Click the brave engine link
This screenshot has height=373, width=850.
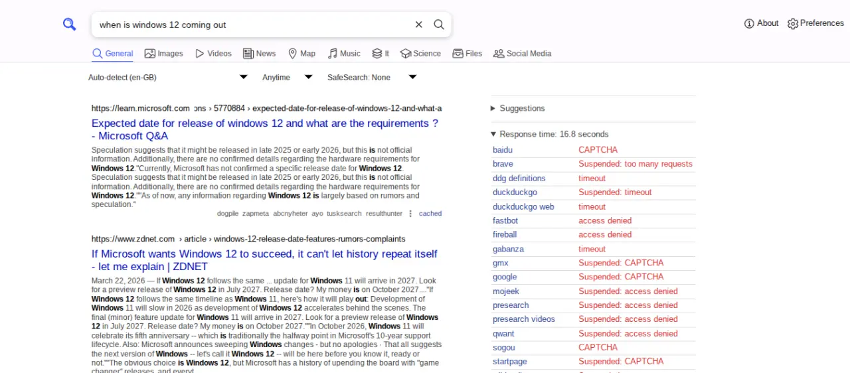[x=503, y=164]
